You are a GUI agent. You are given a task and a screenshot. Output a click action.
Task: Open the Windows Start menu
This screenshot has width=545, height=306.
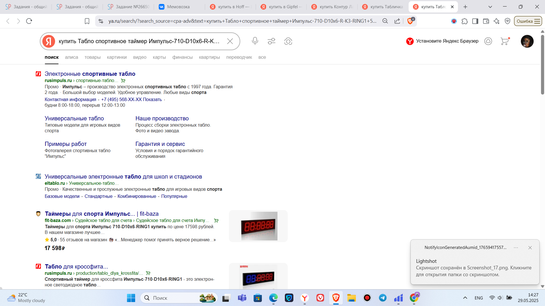coord(131,298)
